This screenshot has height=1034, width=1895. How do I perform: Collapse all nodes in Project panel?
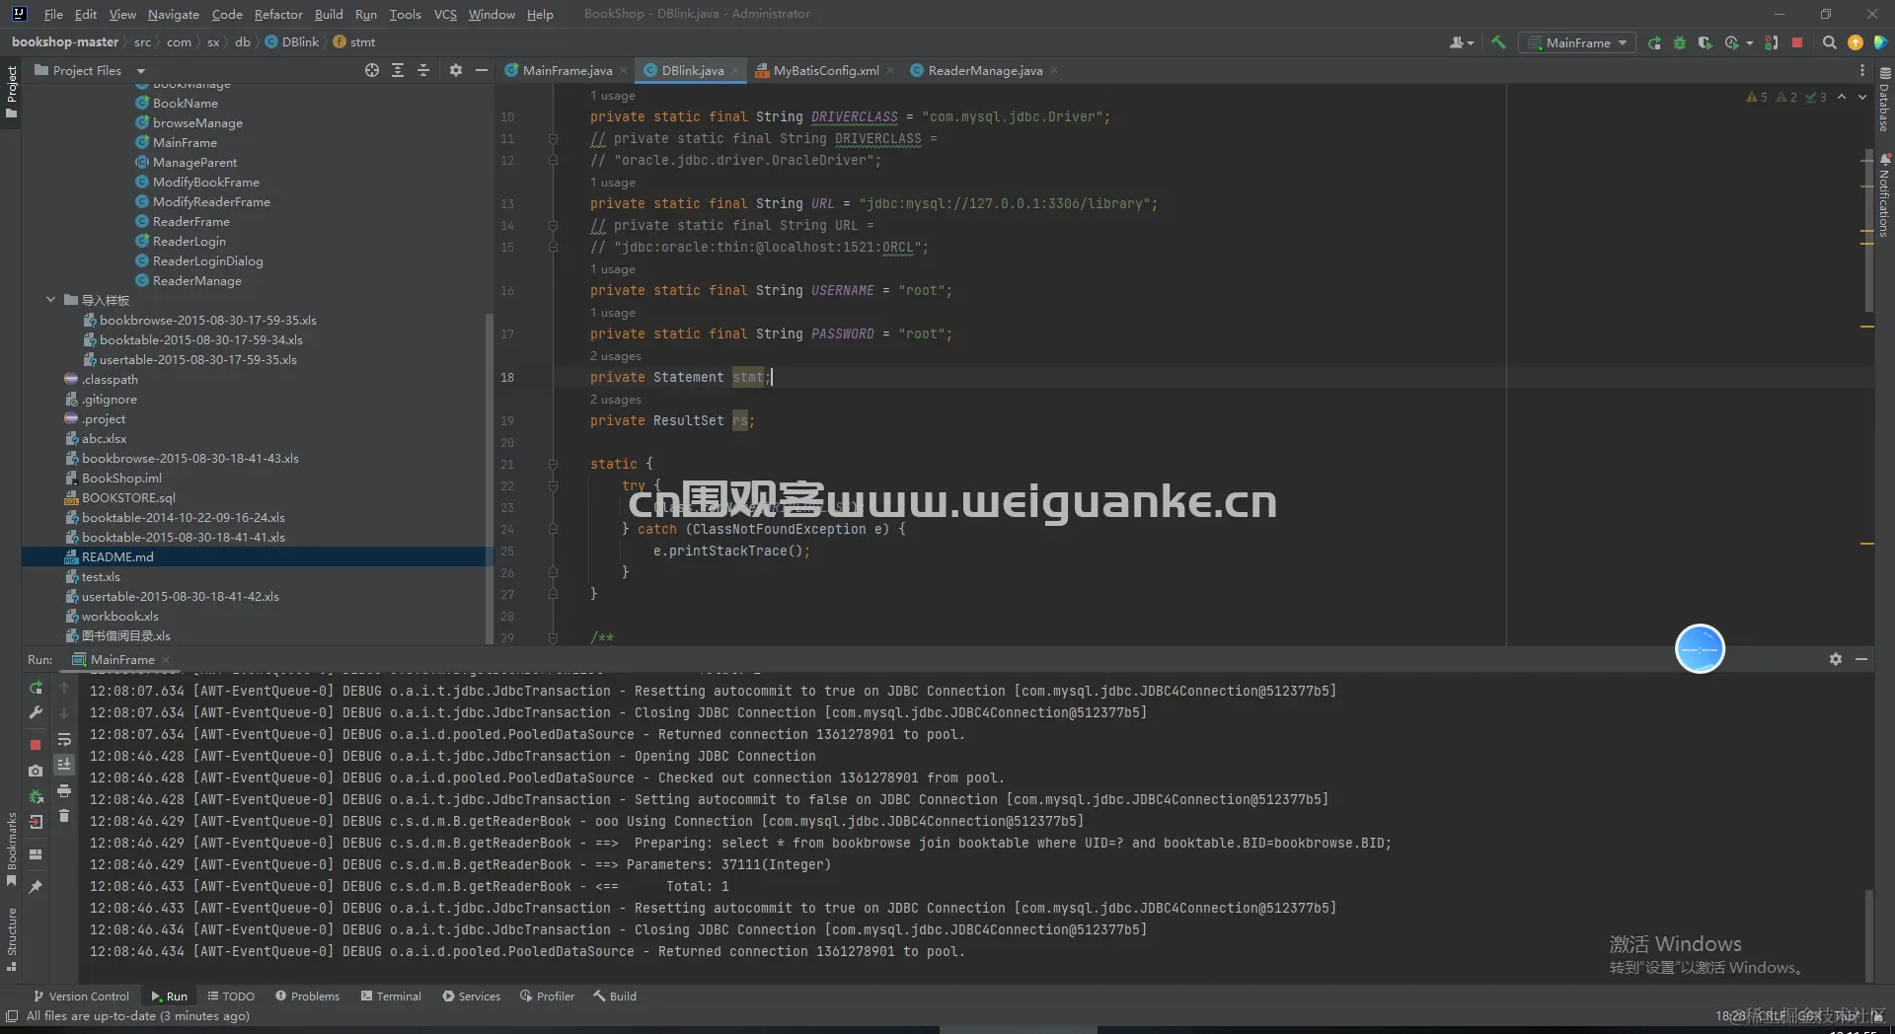(x=423, y=70)
